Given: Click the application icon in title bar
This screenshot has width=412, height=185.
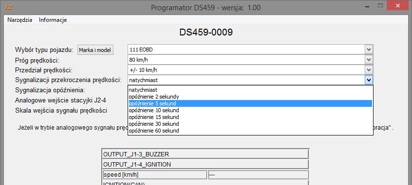Looking at the screenshot, I should tap(9, 7).
